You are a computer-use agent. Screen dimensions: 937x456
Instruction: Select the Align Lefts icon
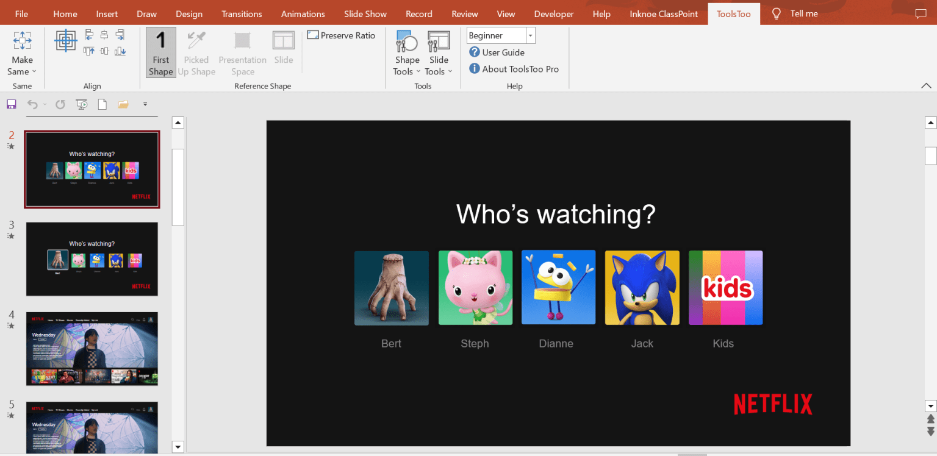tap(89, 35)
